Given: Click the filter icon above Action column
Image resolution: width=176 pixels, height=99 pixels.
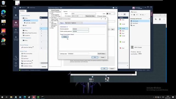Looking at the screenshot, I should tap(125, 14).
